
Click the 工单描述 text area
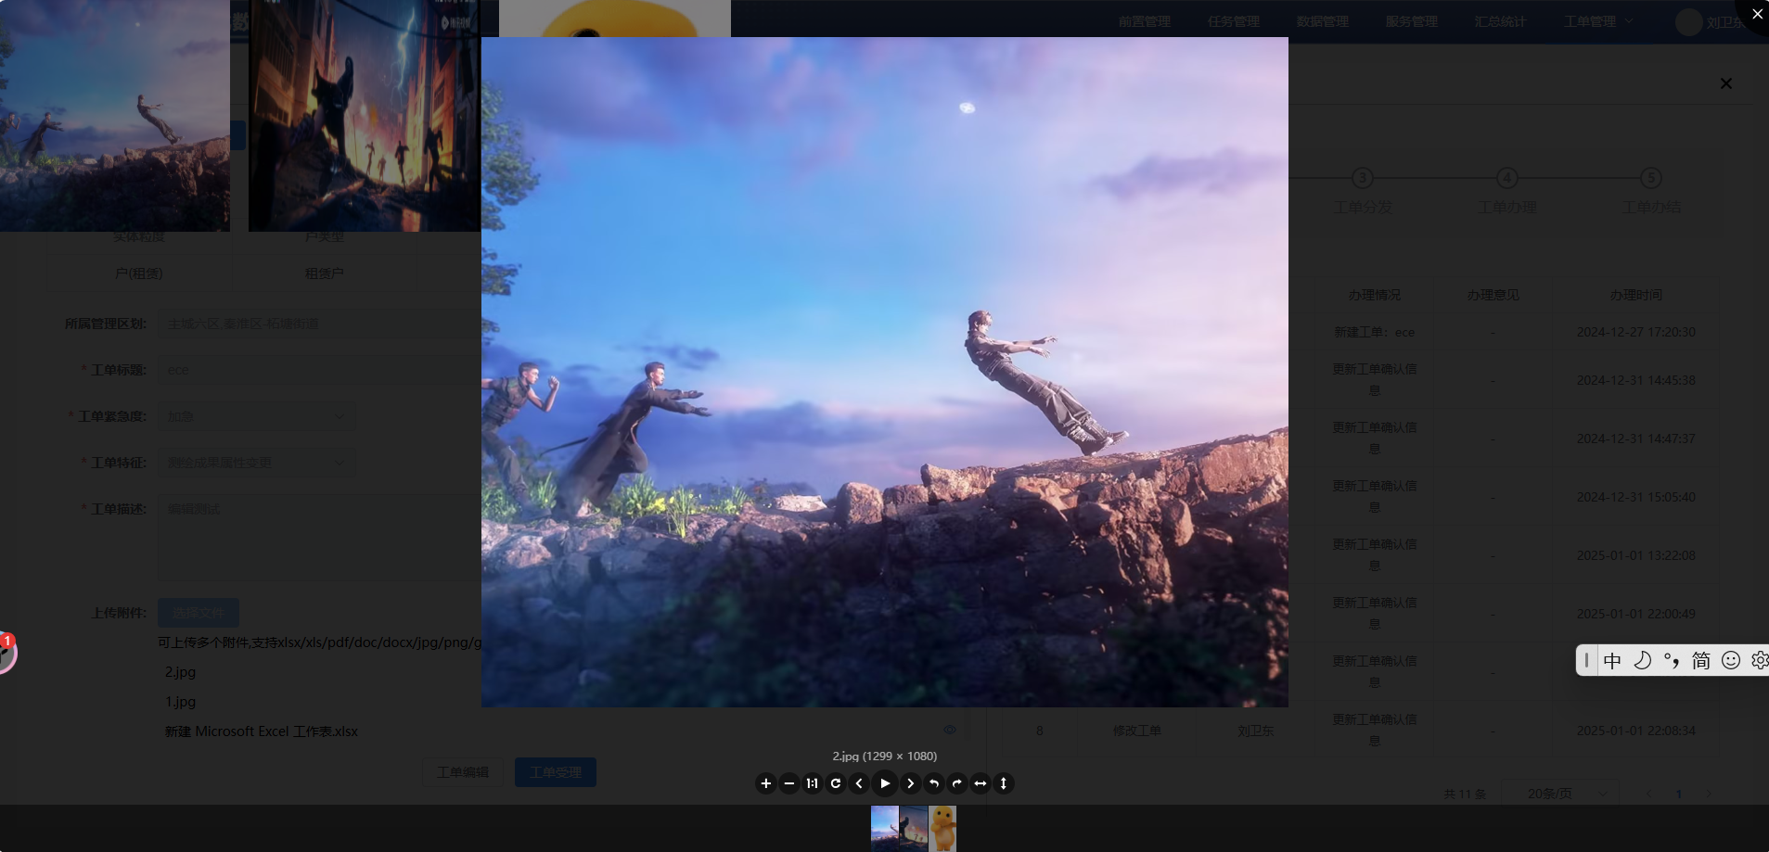pyautogui.click(x=319, y=538)
